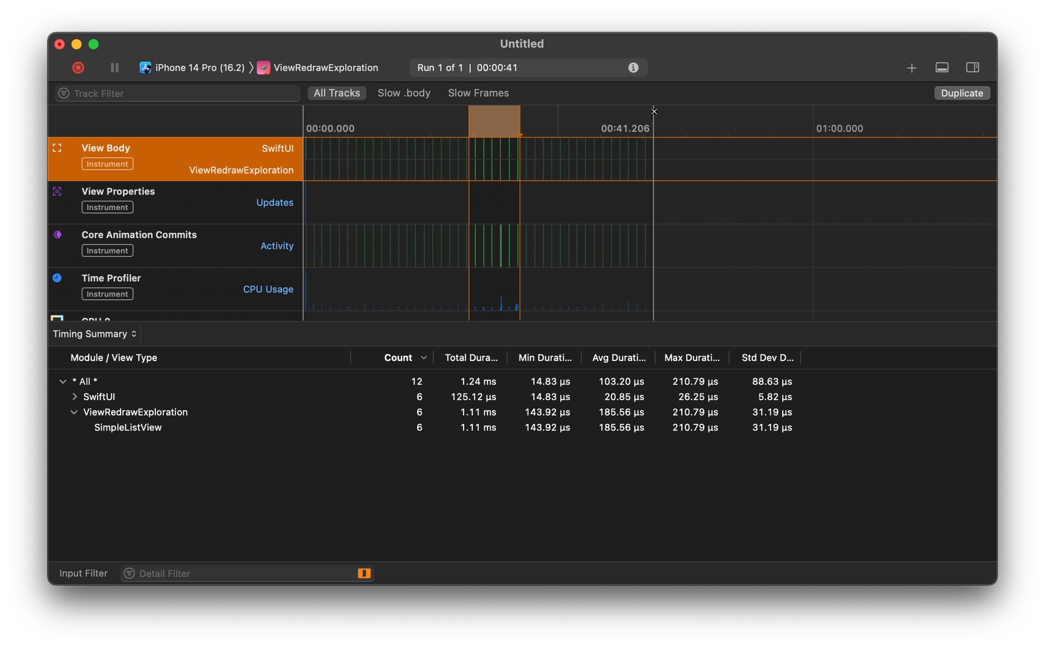Image resolution: width=1045 pixels, height=648 pixels.
Task: Select the iPhone 14 Pro (16.2) target device
Action: (x=192, y=67)
